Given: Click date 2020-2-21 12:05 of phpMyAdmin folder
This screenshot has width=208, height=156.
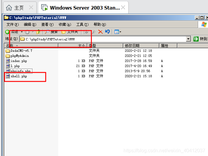Looking at the screenshot, I should 138,56.
